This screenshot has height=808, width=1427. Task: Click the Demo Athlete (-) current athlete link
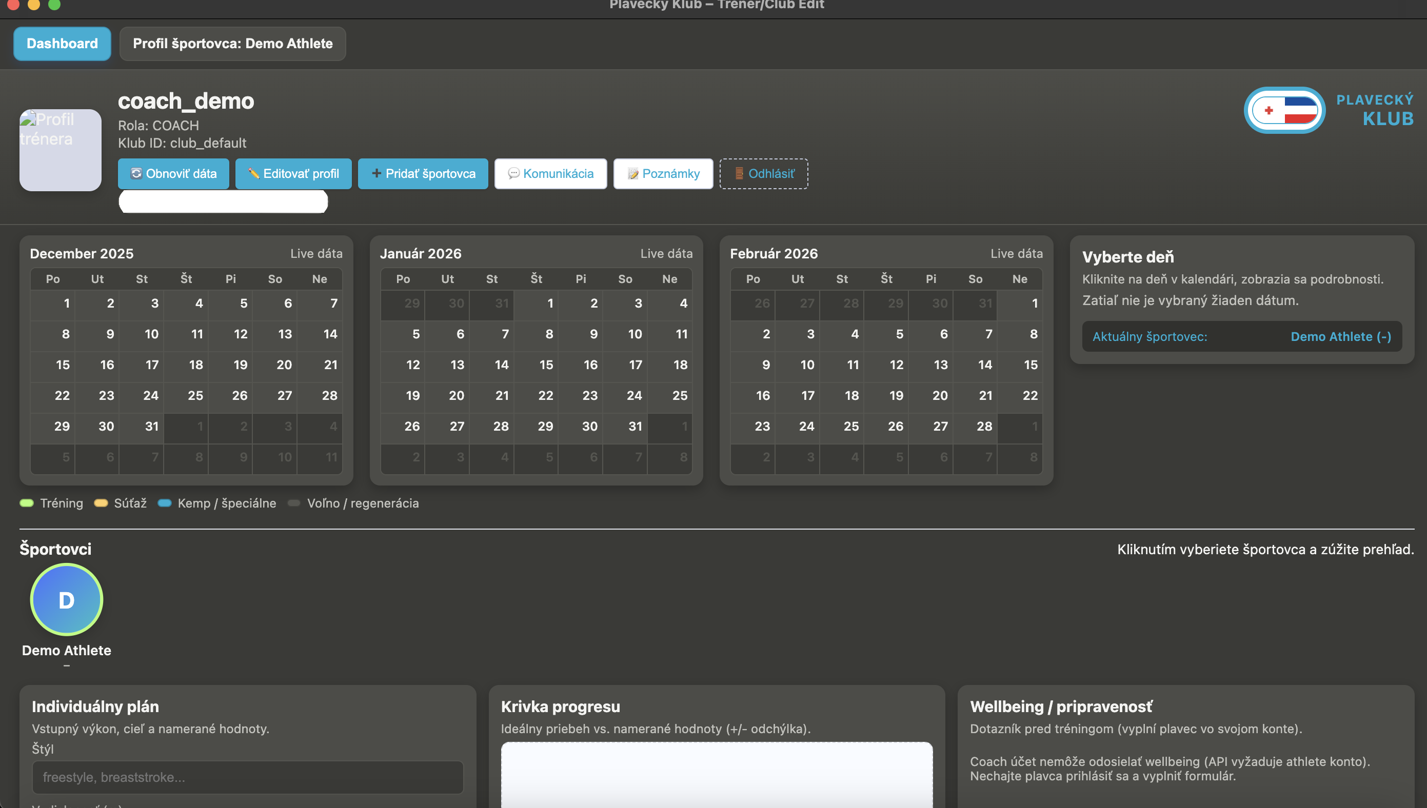pyautogui.click(x=1340, y=336)
